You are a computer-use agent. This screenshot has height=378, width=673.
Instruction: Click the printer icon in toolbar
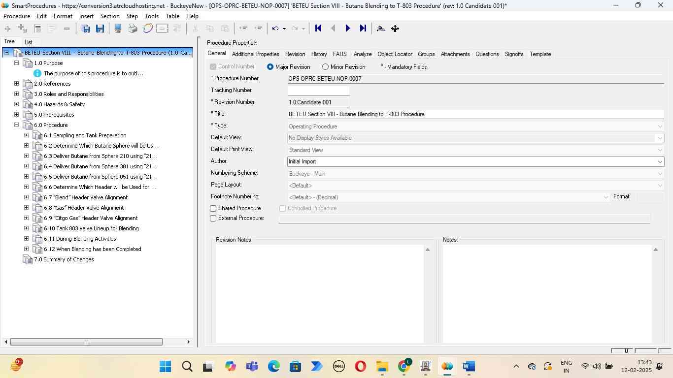(133, 29)
